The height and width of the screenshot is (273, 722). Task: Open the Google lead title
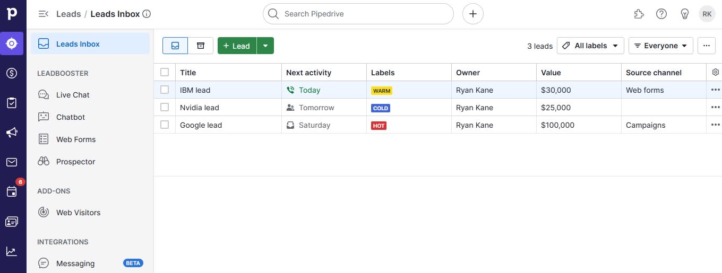click(201, 125)
